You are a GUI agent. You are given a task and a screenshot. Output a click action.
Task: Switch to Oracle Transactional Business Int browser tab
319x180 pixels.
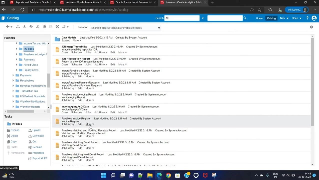(134, 2)
